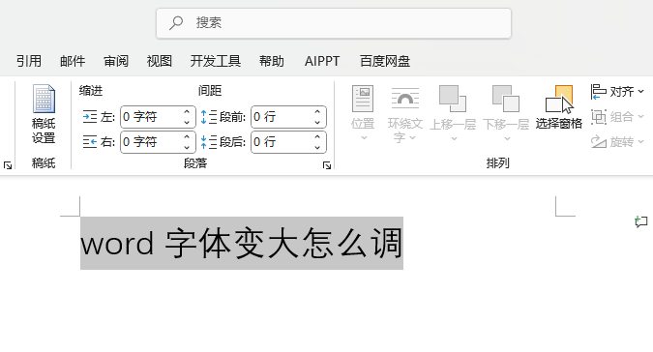The height and width of the screenshot is (352, 653).
Task: Expand the 上移一层 dropdown chevron
Action: [x=454, y=138]
